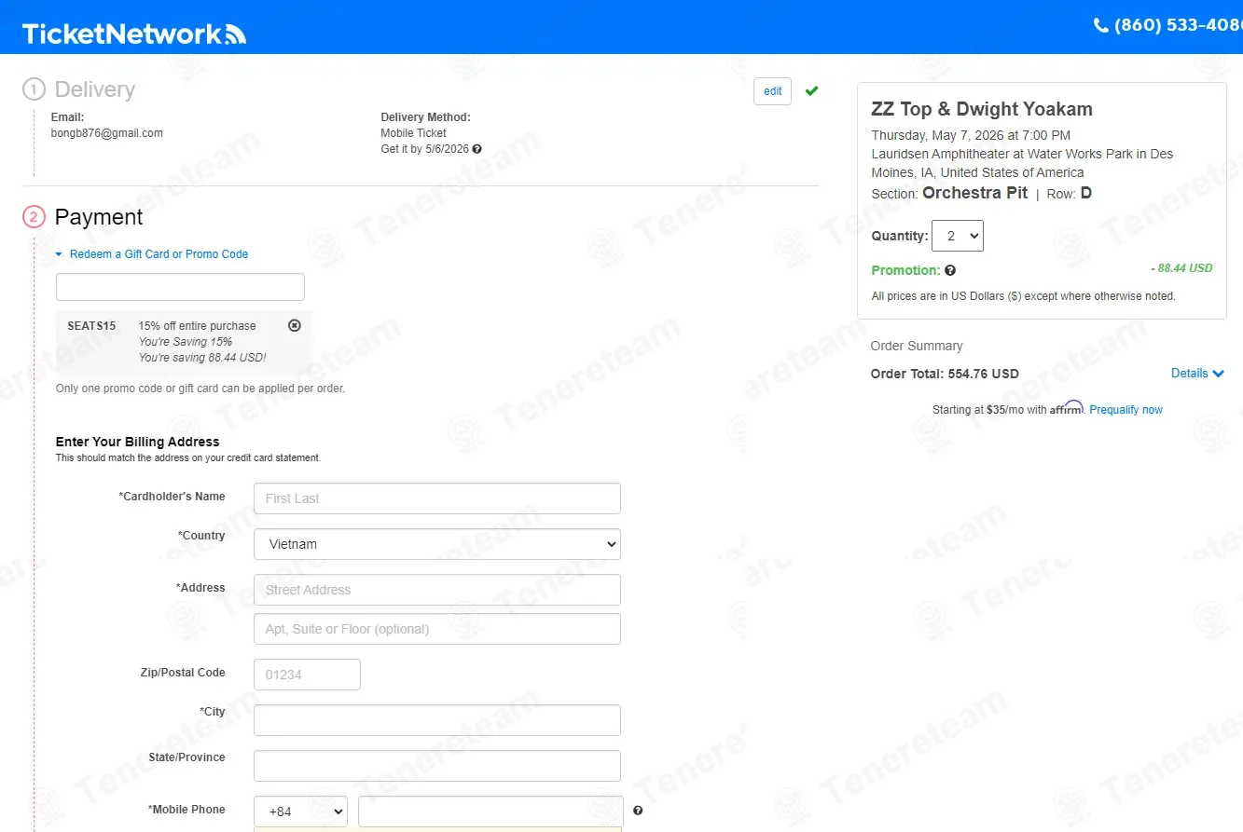
Task: Click the ZZ Top & Dwight Yoakam title
Action: (x=982, y=109)
